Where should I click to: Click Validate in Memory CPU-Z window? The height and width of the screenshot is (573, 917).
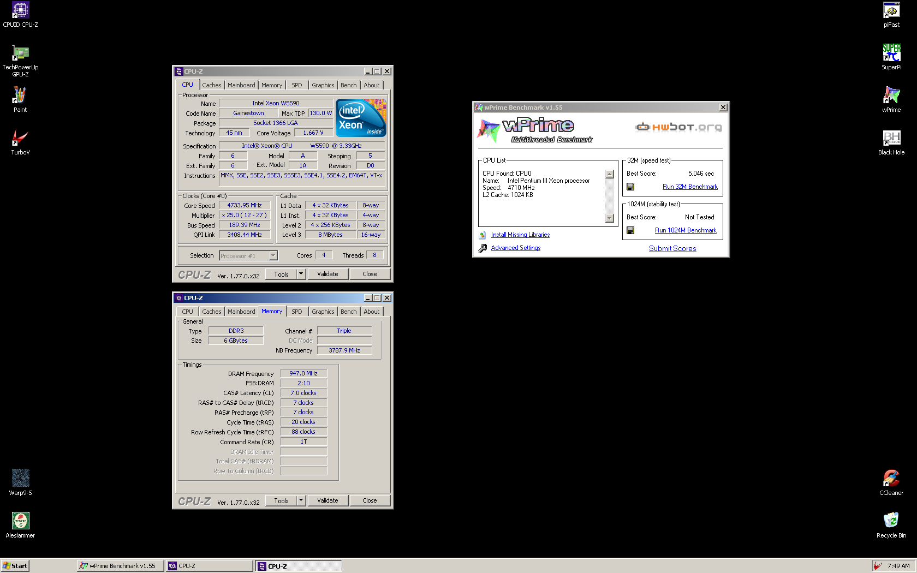[x=327, y=500]
